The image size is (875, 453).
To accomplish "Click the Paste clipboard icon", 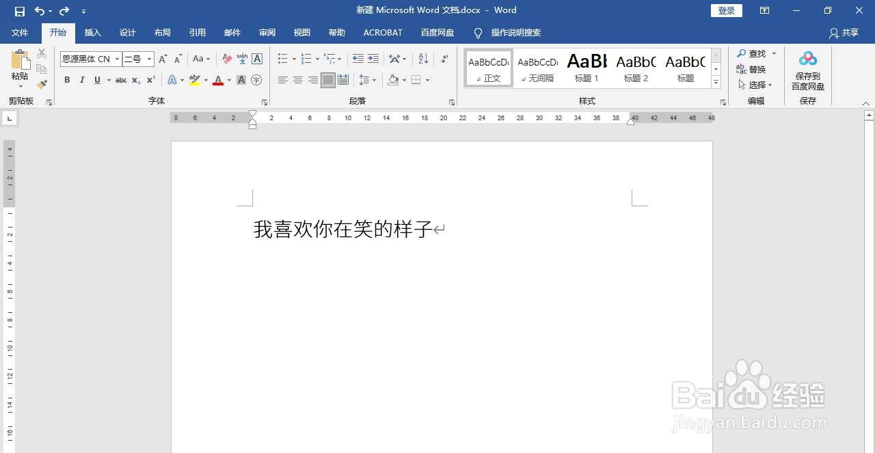I will click(x=21, y=59).
